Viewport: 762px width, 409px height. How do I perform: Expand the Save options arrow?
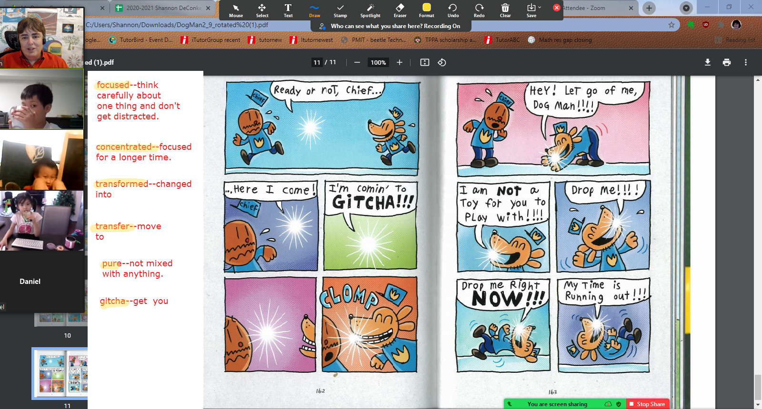[540, 7]
